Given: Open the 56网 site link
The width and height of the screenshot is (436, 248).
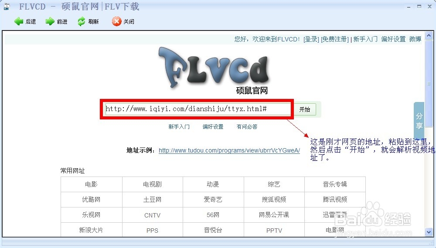Looking at the screenshot, I should click(213, 215).
